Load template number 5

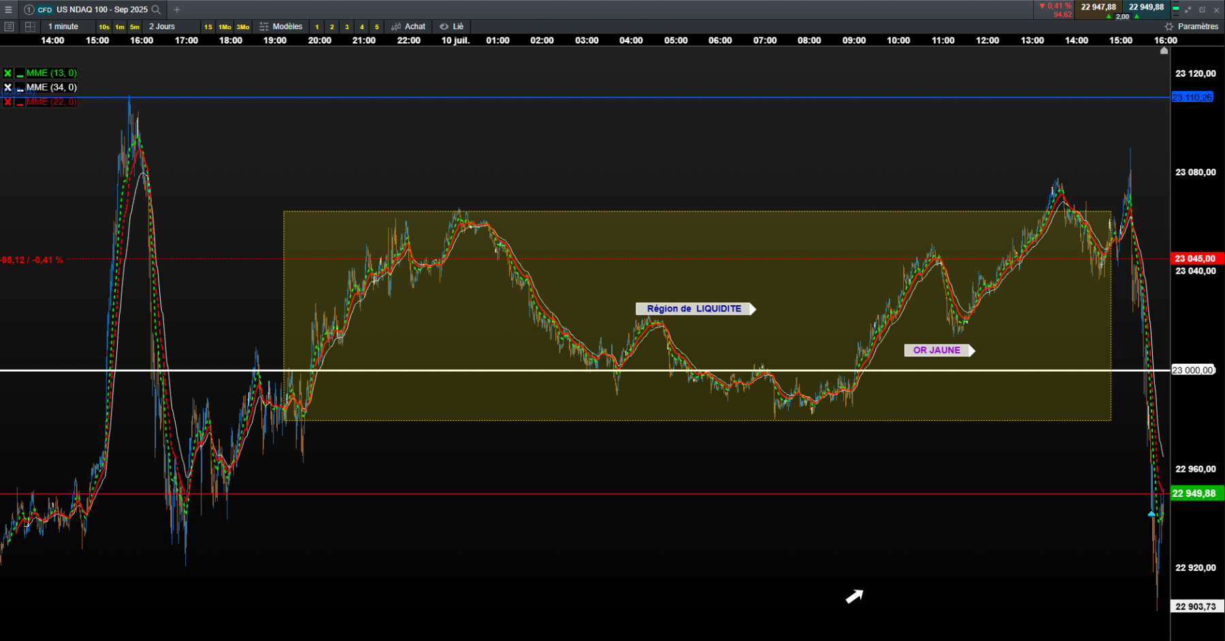click(377, 27)
